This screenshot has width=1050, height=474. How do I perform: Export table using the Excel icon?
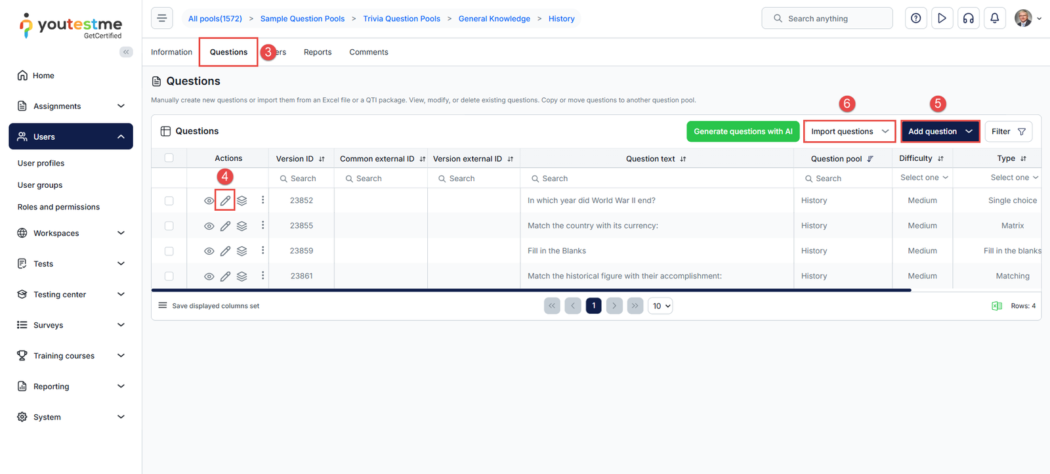(x=996, y=306)
